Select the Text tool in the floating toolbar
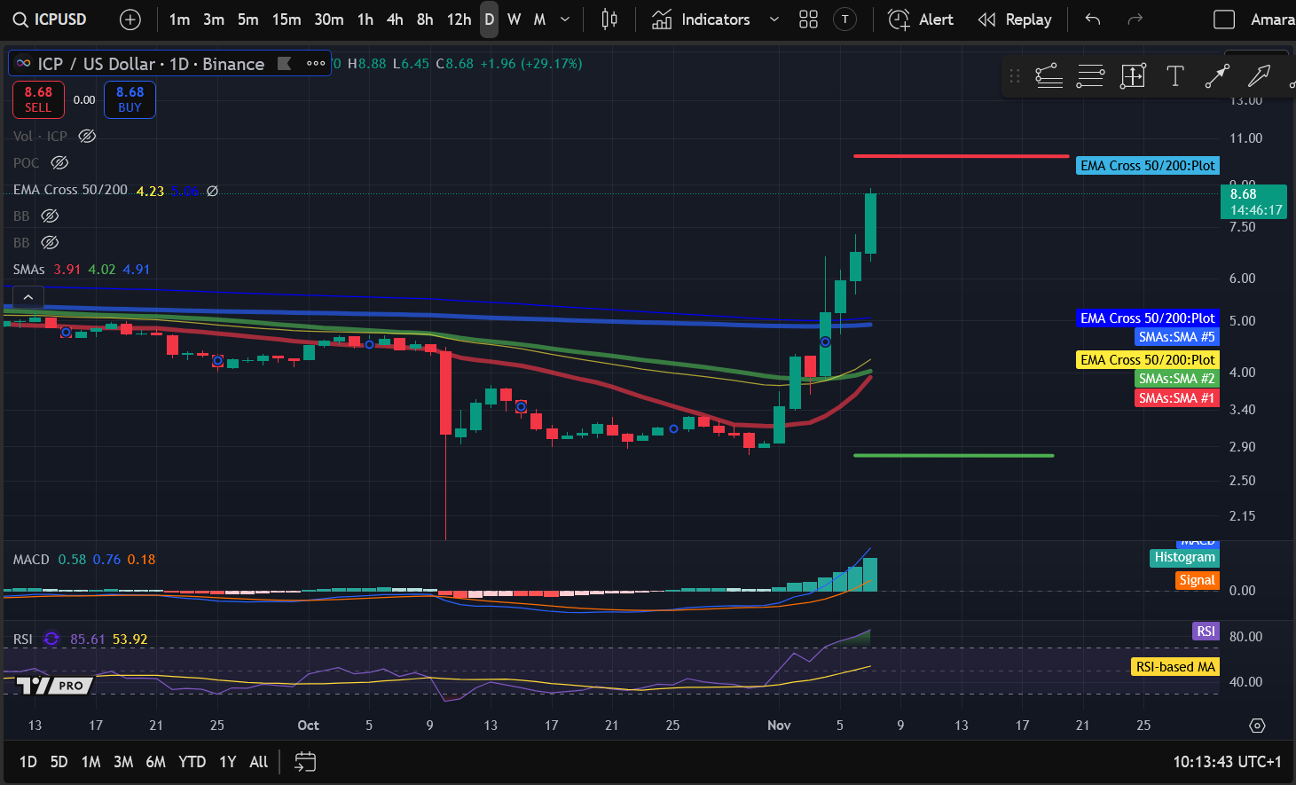Viewport: 1296px width, 785px height. click(x=1174, y=76)
